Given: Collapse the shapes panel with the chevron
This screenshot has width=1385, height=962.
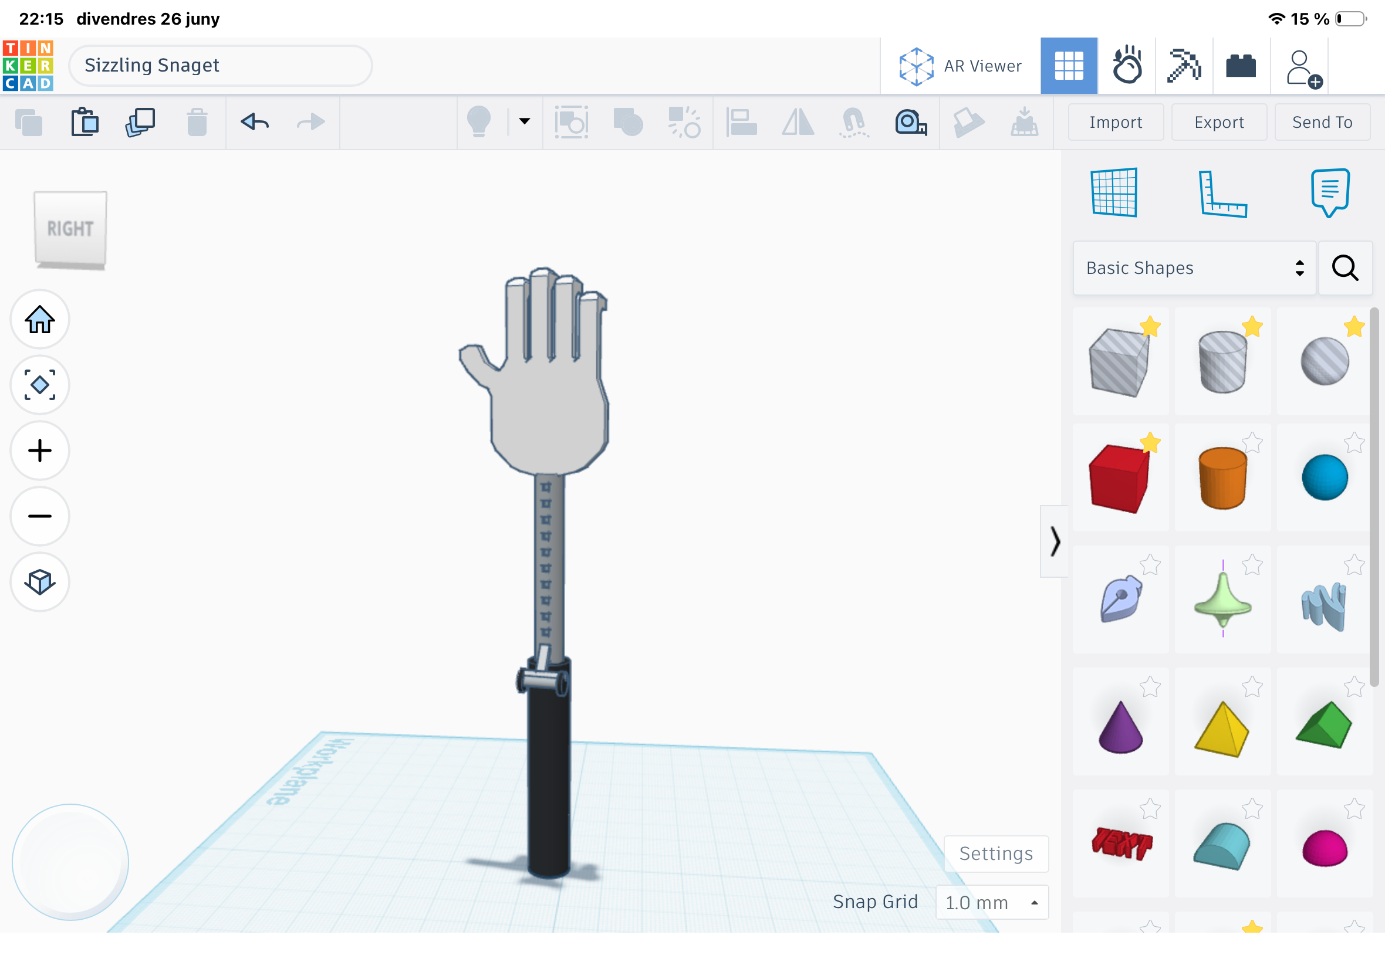Looking at the screenshot, I should pos(1054,541).
